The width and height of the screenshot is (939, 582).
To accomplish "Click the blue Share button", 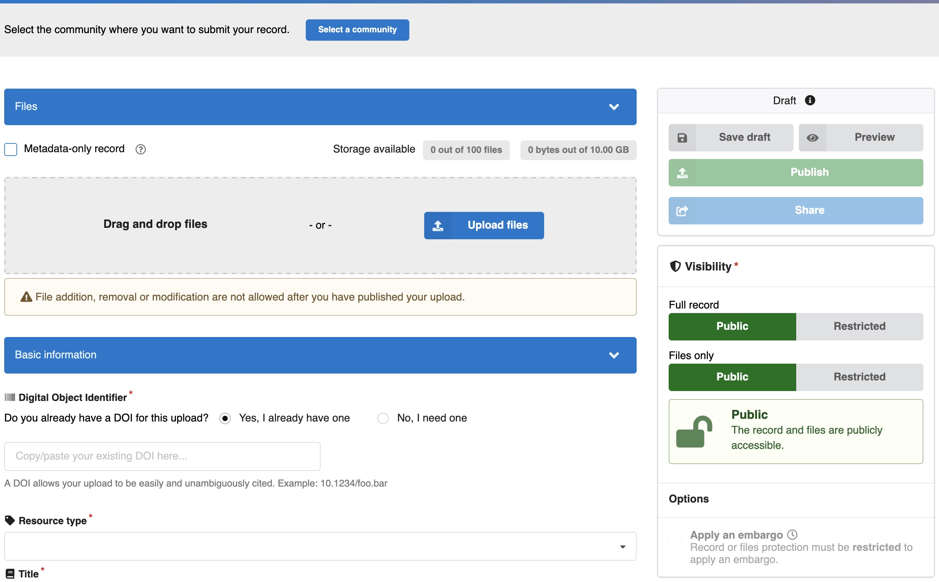I will (796, 211).
